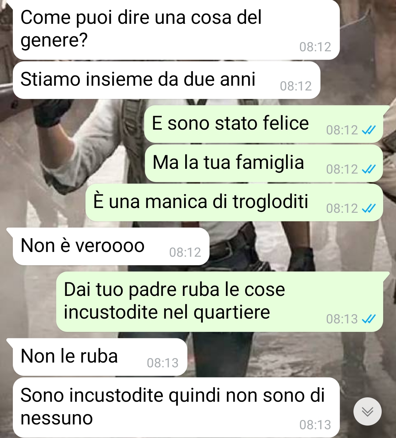Select message 'Dai tuo padre ruba le cose'
The height and width of the screenshot is (438, 396).
[x=220, y=302]
